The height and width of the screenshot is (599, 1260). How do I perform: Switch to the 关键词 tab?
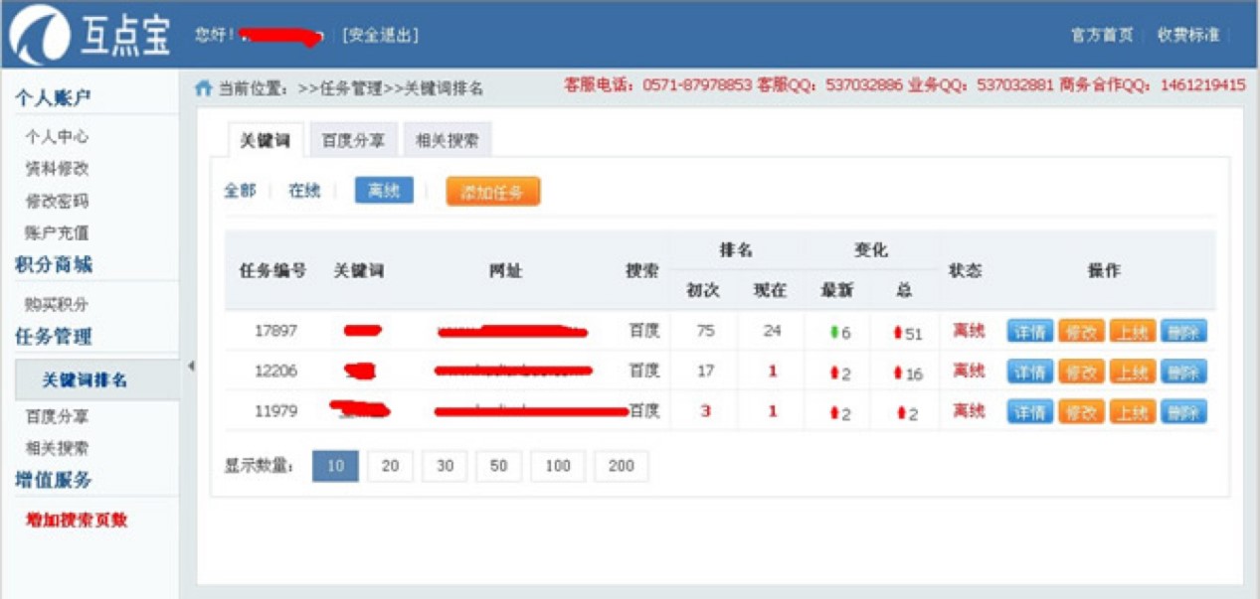265,140
